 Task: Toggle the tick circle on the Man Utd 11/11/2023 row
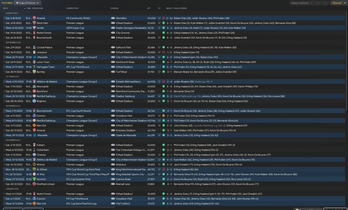(x=4, y=126)
